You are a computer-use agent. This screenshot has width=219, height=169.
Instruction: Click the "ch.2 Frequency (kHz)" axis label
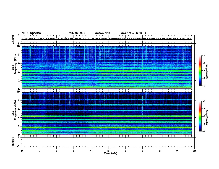pyautogui.click(x=14, y=110)
